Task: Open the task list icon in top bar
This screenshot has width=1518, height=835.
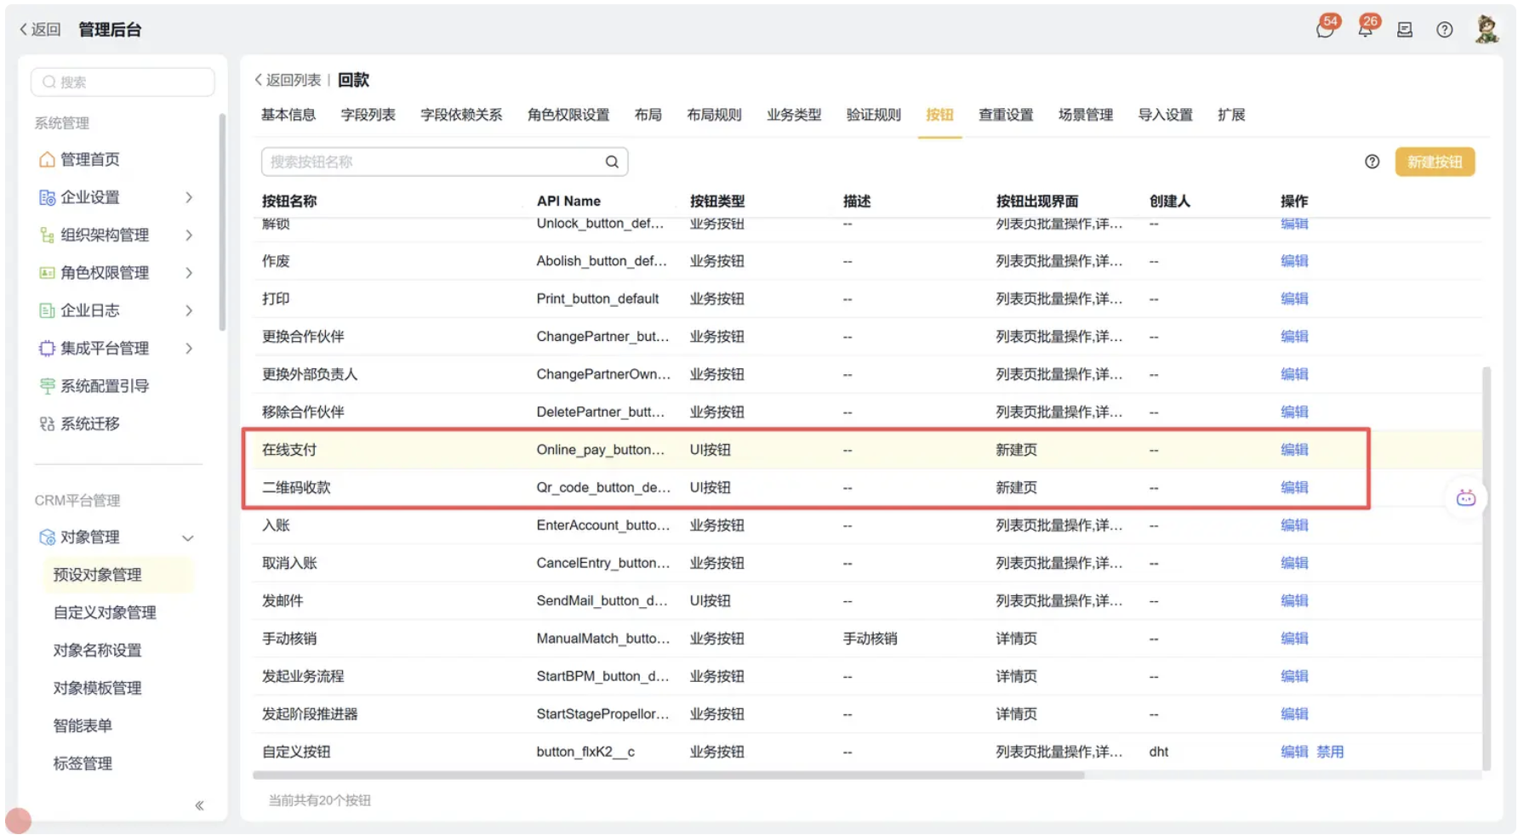Action: [1405, 30]
